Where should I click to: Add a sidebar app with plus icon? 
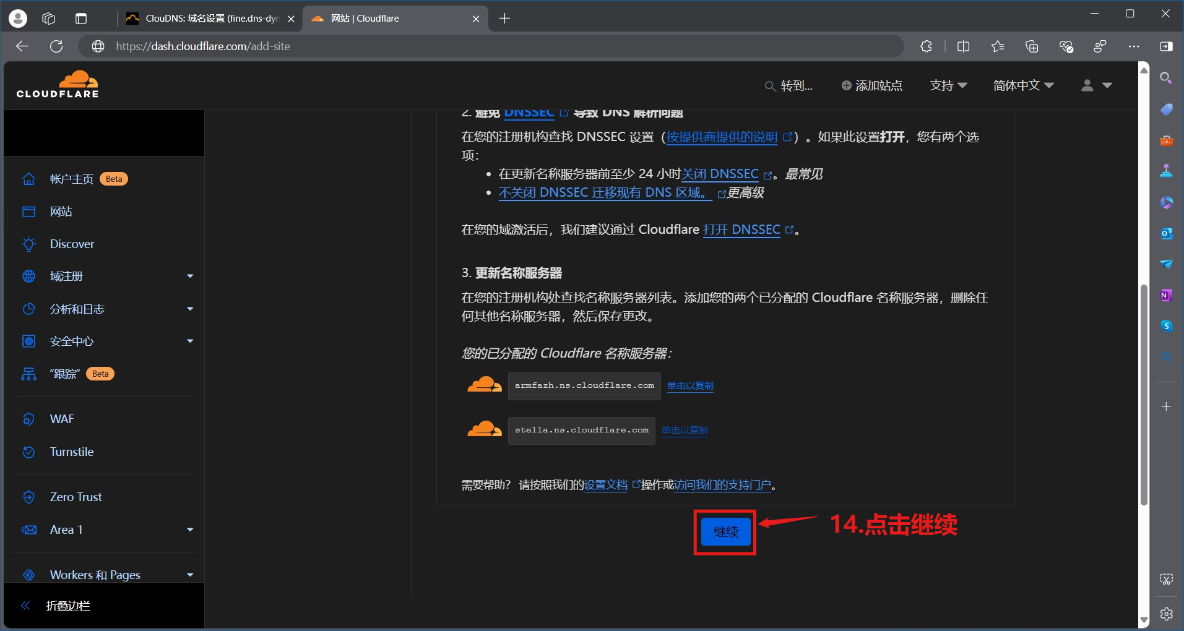(x=1166, y=406)
